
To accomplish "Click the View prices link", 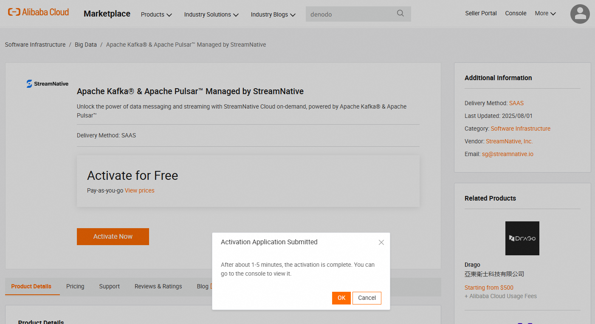I will click(140, 190).
